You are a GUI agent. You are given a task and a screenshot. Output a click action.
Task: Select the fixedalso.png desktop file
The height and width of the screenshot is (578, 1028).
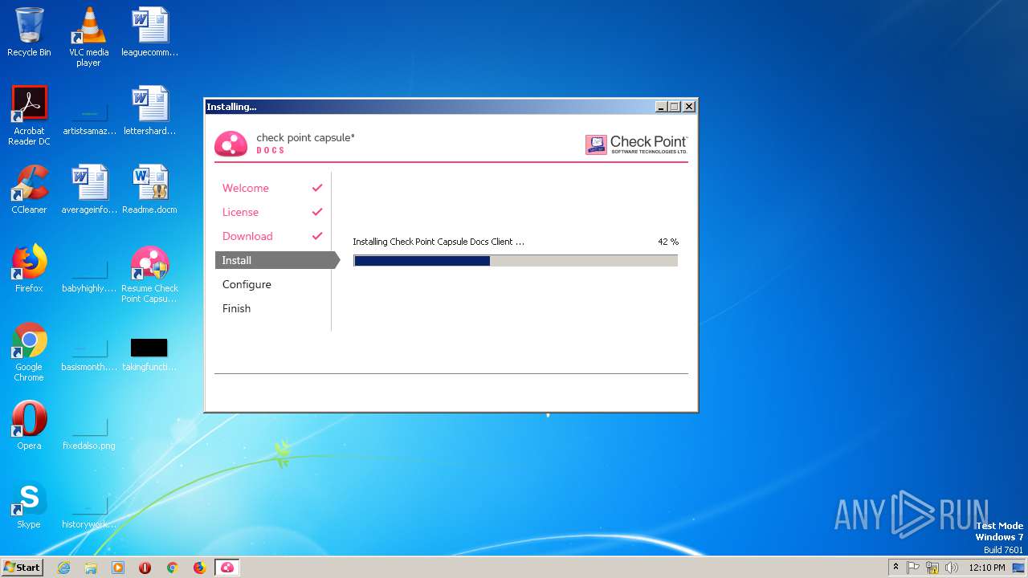click(89, 432)
